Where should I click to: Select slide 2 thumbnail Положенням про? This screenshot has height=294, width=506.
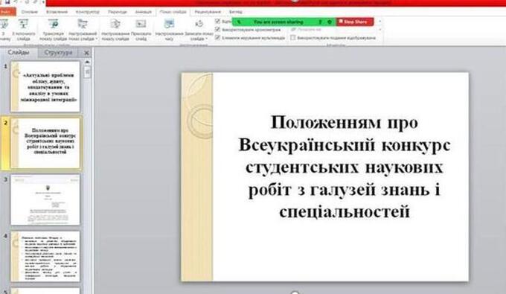(x=45, y=143)
